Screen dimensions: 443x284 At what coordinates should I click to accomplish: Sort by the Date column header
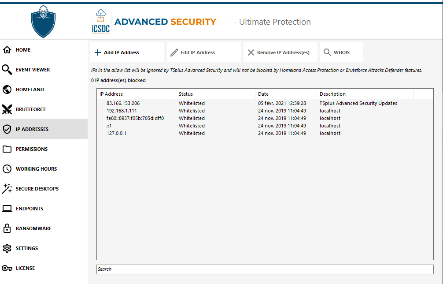tap(286, 94)
